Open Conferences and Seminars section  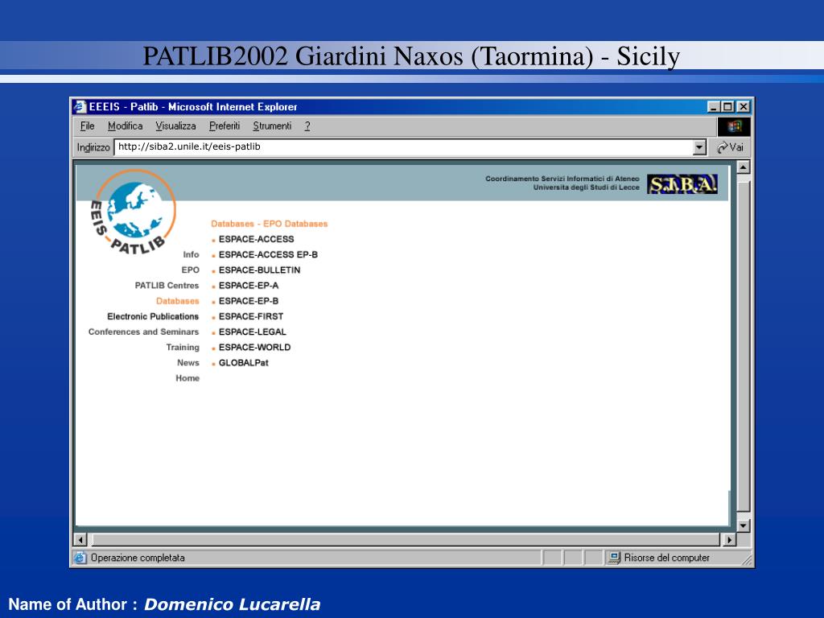point(143,332)
